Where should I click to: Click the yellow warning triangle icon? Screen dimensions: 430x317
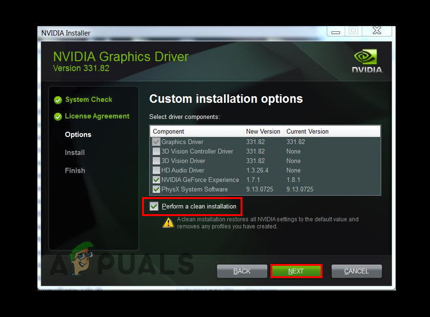click(x=168, y=223)
